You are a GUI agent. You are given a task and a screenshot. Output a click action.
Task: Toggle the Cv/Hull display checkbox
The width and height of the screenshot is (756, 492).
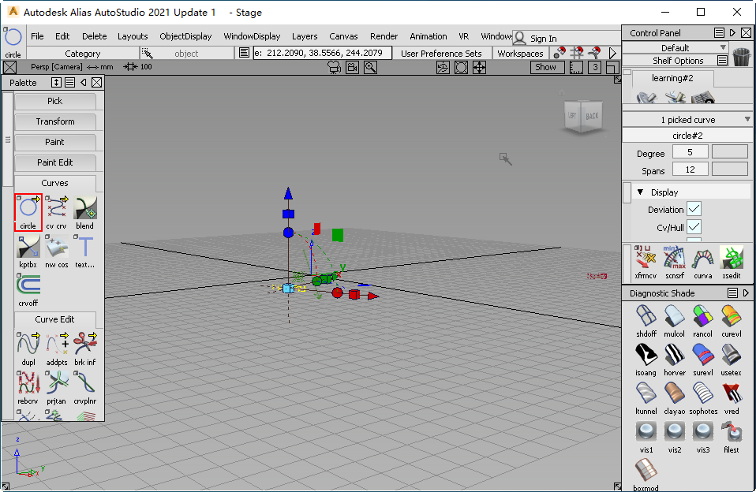[694, 227]
